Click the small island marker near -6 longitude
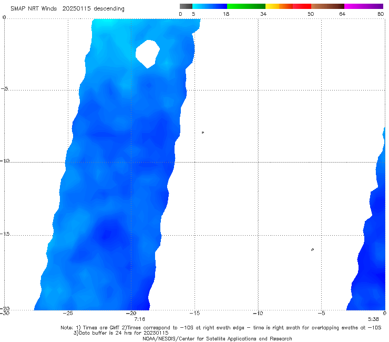This screenshot has width=389, height=342. [x=312, y=249]
